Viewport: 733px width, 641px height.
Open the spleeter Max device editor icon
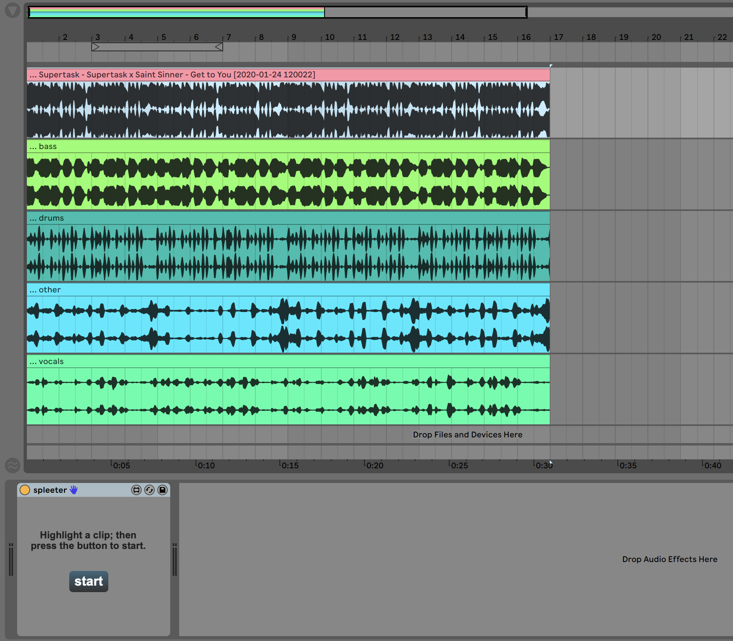(x=136, y=490)
